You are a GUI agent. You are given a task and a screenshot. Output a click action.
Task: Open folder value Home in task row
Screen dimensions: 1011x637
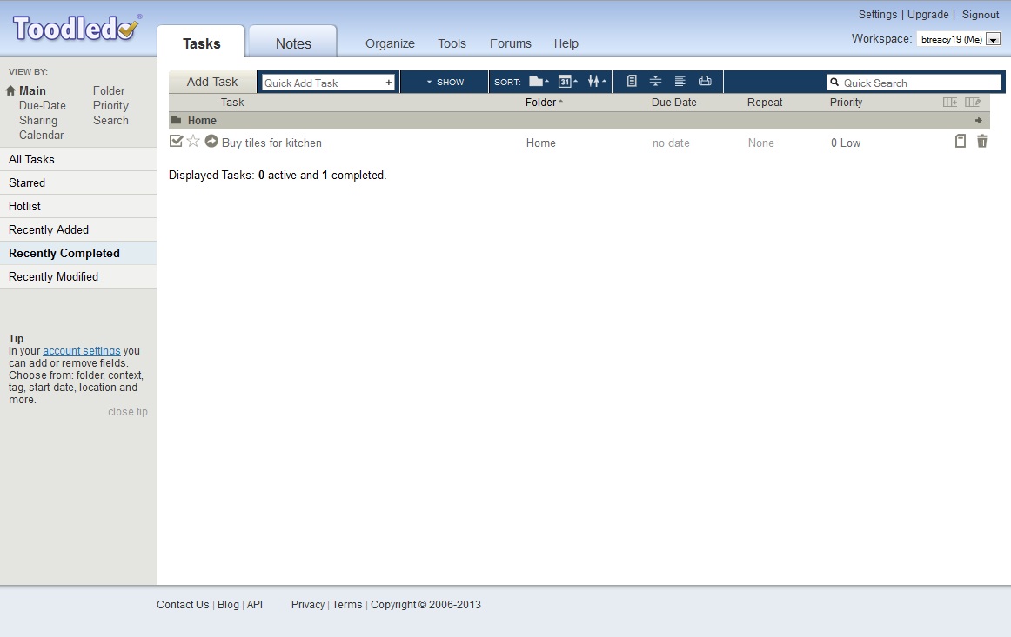click(x=540, y=143)
